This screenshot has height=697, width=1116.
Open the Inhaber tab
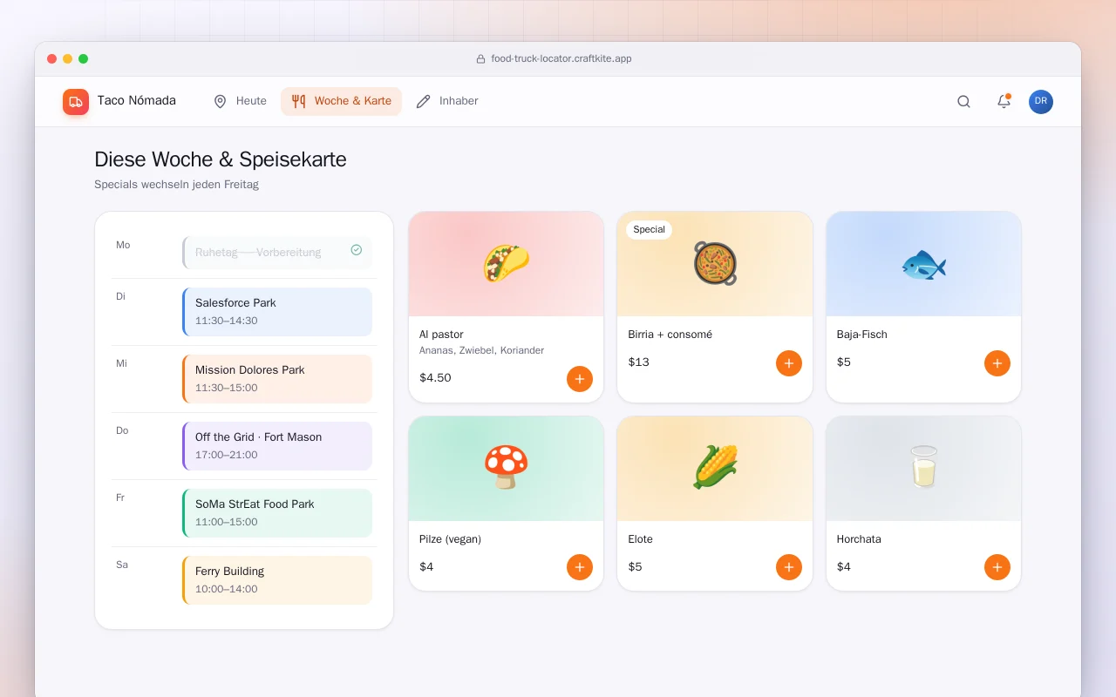(447, 101)
